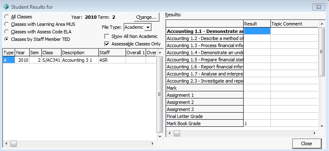Select Accounting 1.4 - Demonstrate an understanding row
Image resolution: width=329 pixels, height=151 pixels.
(205, 53)
